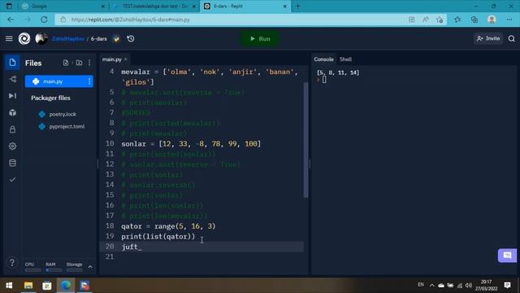Open the Packages cube icon
The height and width of the screenshot is (293, 520).
point(13,112)
